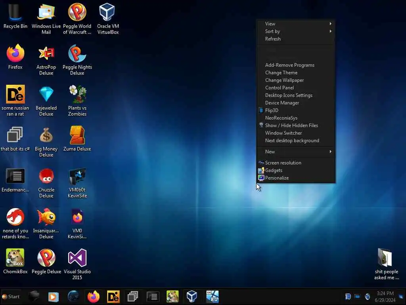Choose Window Switcher menu entry
406x305 pixels.
pyautogui.click(x=296, y=133)
